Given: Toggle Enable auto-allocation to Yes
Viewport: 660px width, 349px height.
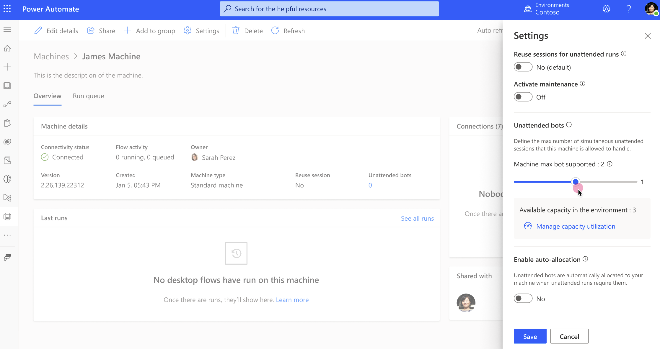Looking at the screenshot, I should click(523, 299).
